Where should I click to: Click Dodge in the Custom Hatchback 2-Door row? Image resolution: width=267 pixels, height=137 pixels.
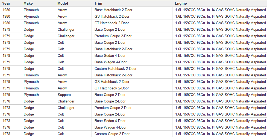[x=29, y=68]
